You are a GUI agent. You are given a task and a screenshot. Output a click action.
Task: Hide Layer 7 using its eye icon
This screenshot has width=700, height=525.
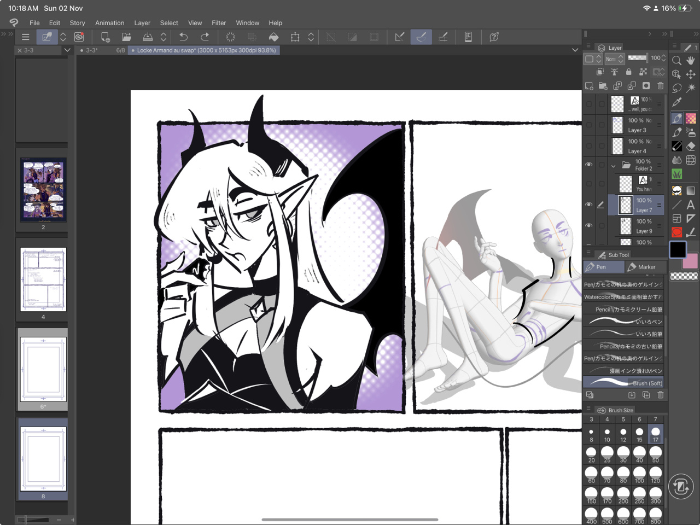click(x=589, y=205)
